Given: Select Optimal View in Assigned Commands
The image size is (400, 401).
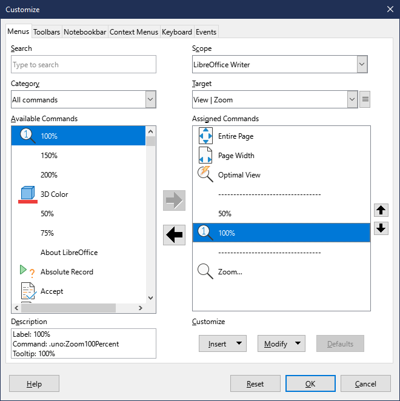Looking at the screenshot, I should tap(281, 174).
